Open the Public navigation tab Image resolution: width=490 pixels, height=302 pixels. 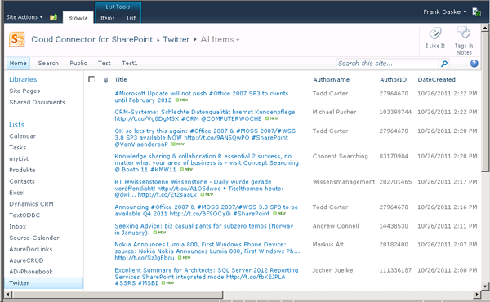click(78, 64)
